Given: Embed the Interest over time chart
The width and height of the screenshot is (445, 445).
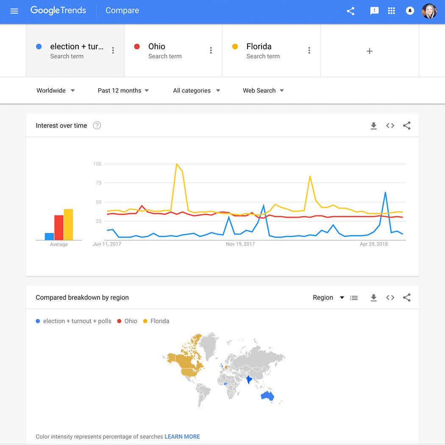Looking at the screenshot, I should point(390,126).
